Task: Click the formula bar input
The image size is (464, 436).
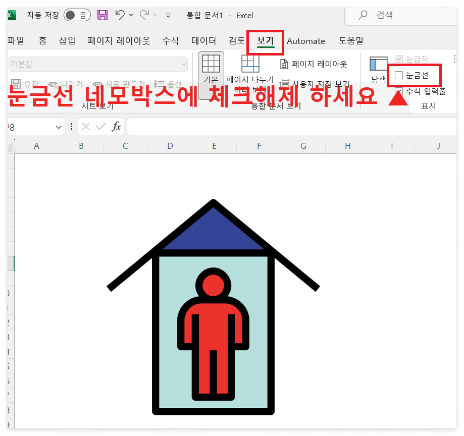Action: pos(292,127)
